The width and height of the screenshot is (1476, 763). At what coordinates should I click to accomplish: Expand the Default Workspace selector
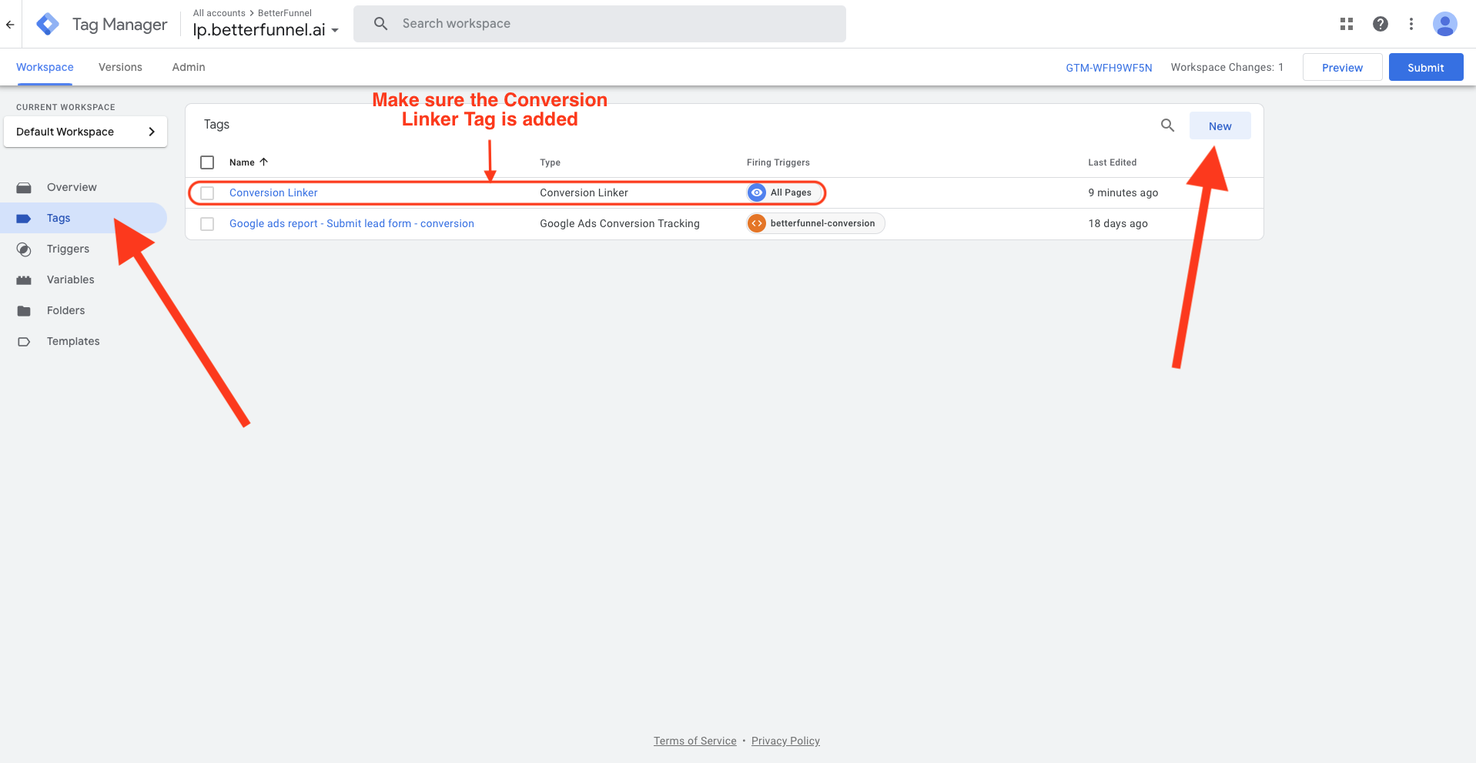85,132
